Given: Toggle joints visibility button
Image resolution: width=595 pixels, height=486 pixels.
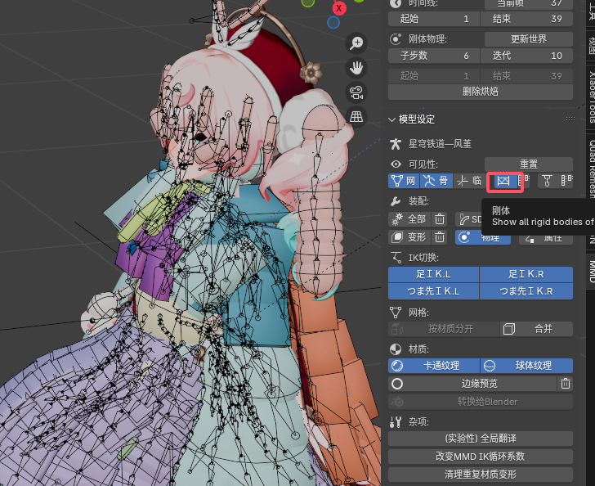Looking at the screenshot, I should (547, 181).
